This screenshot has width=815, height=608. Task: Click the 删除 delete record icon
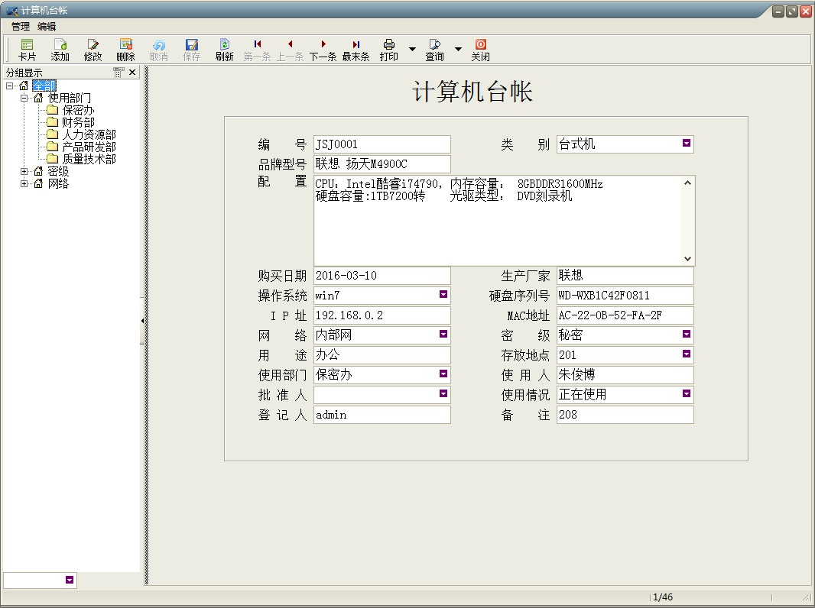coord(126,44)
